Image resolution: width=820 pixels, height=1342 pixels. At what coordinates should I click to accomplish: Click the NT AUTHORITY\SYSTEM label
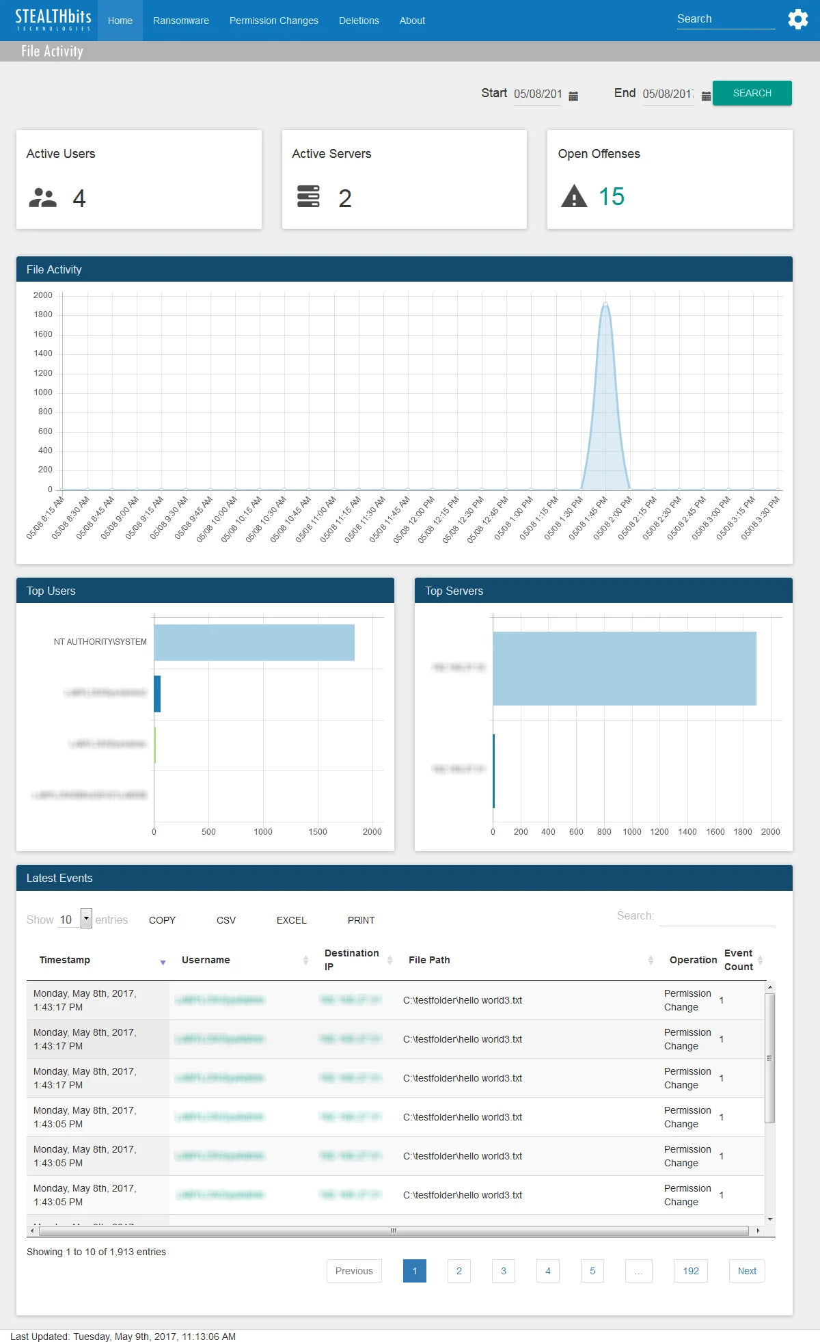[100, 642]
